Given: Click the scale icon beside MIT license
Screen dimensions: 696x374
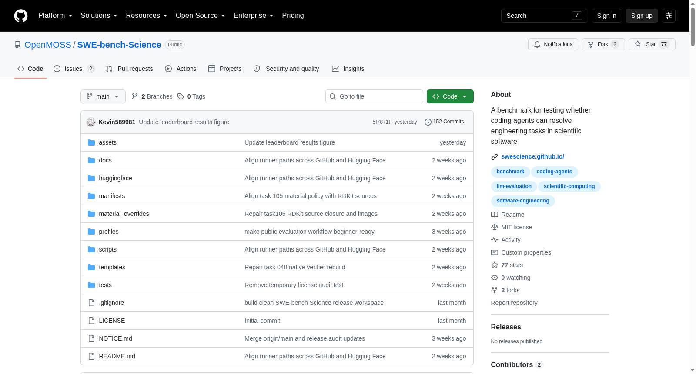Looking at the screenshot, I should pyautogui.click(x=495, y=227).
